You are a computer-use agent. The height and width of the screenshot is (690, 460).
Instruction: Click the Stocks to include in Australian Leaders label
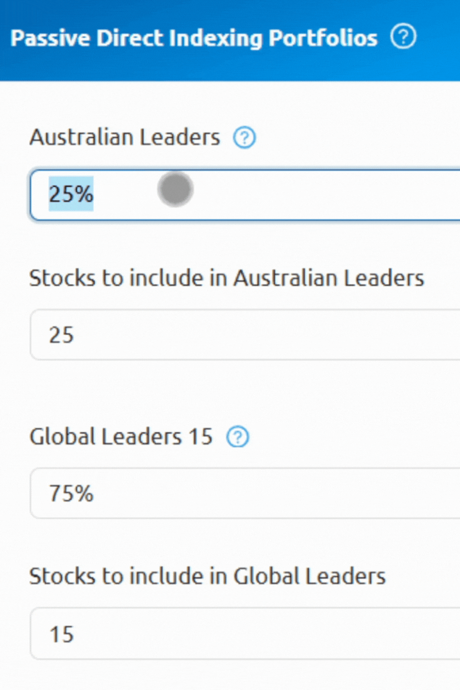click(x=226, y=278)
